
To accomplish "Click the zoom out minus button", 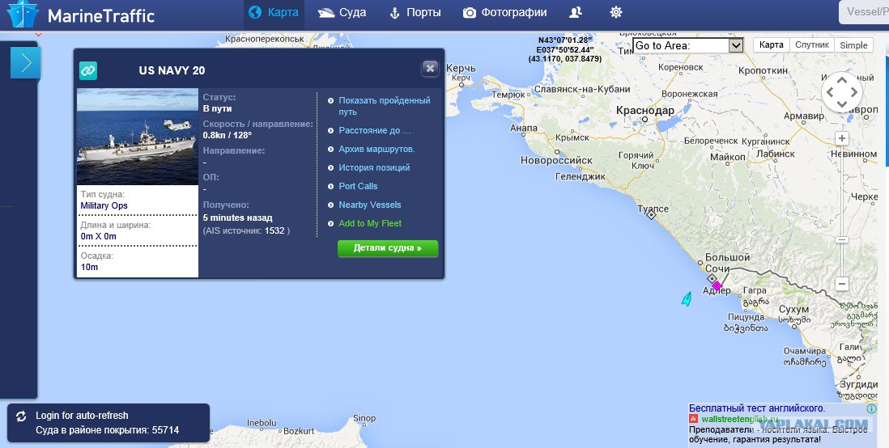I will pyautogui.click(x=842, y=284).
